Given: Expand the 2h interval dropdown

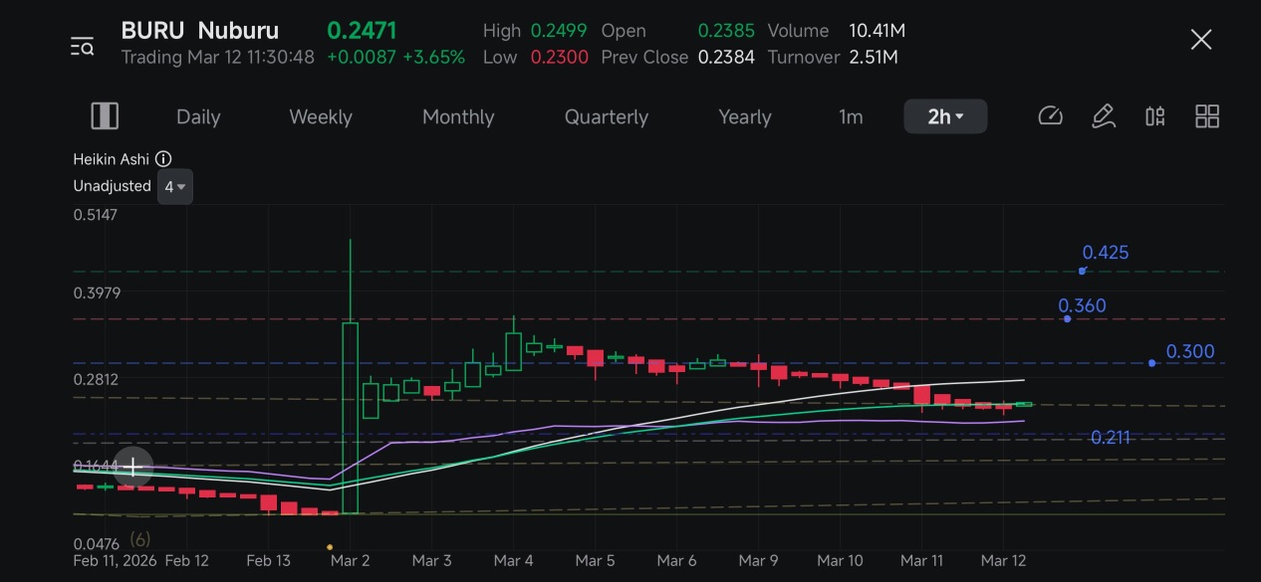Looking at the screenshot, I should [945, 116].
